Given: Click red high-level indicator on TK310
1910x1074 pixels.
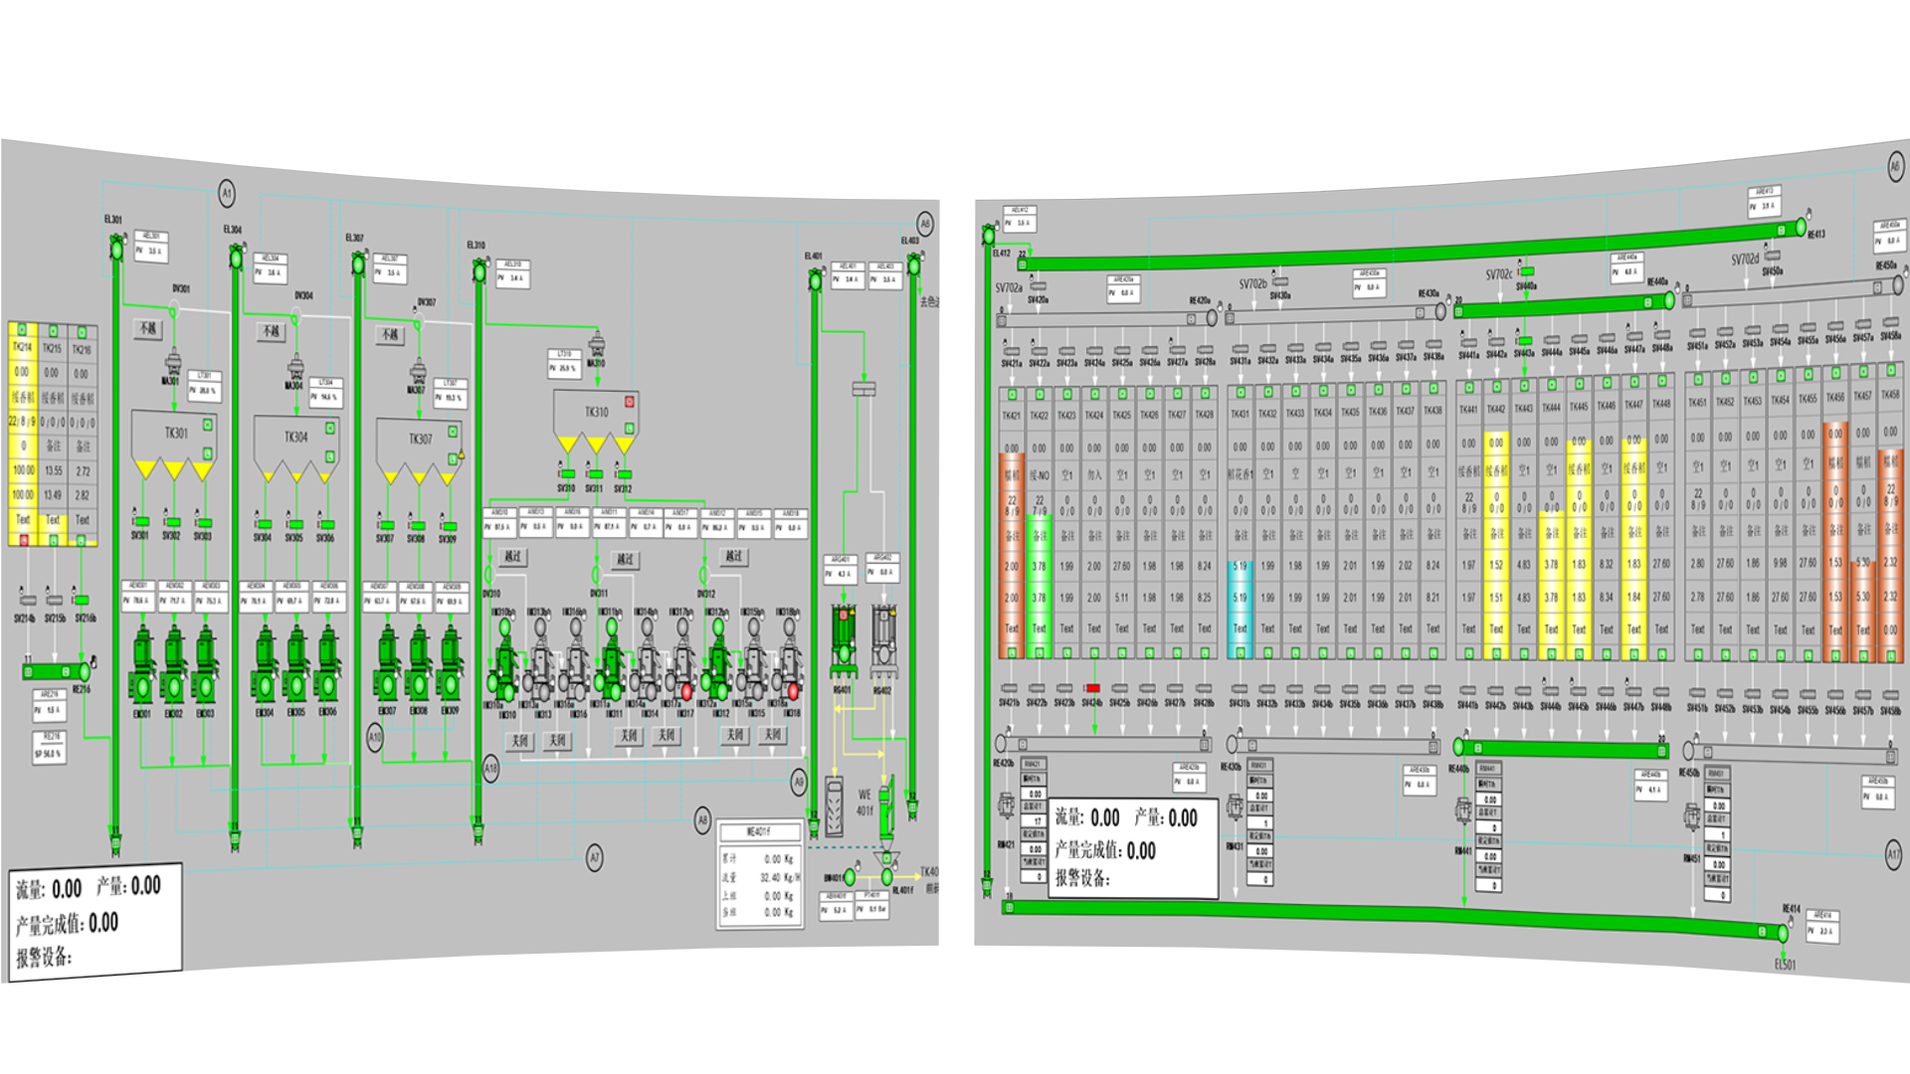Looking at the screenshot, I should coord(629,402).
